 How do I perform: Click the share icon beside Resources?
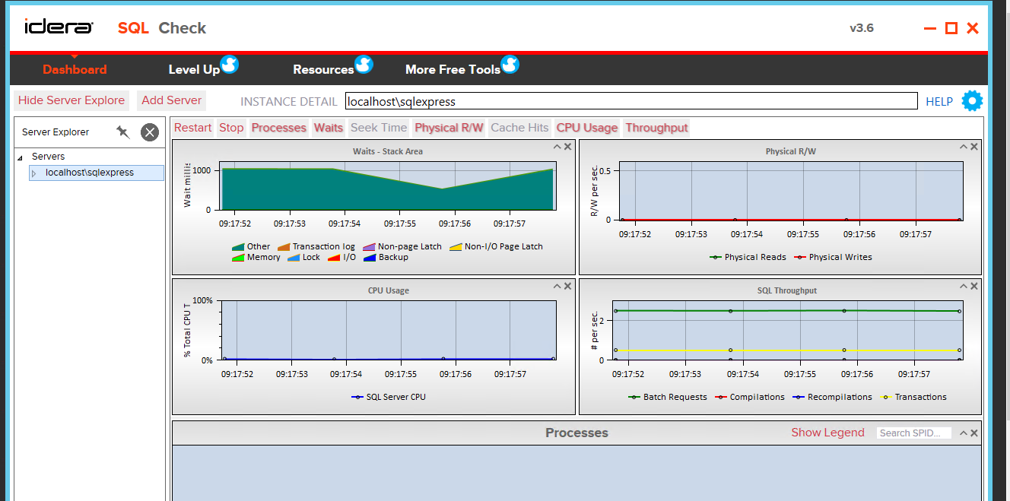pos(364,65)
